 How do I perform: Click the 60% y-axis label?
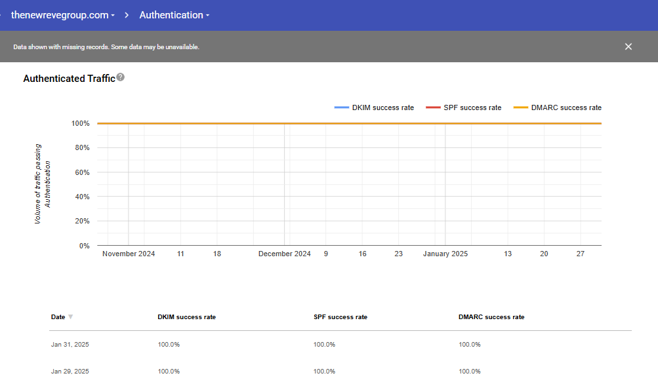tap(82, 172)
